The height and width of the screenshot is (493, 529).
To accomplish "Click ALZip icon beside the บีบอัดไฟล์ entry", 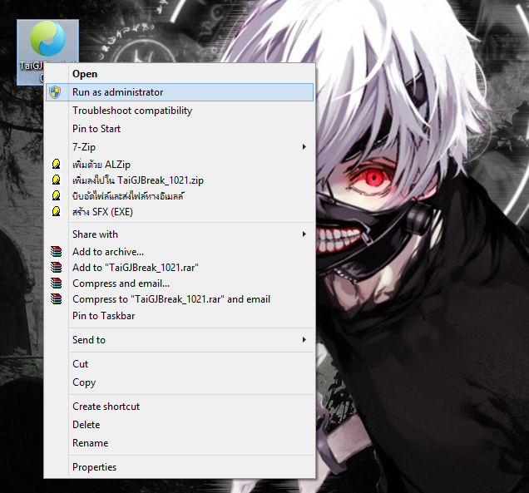I will pos(56,196).
